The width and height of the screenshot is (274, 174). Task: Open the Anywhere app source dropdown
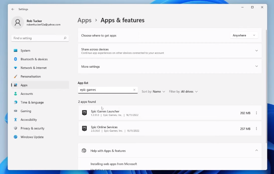(244, 35)
